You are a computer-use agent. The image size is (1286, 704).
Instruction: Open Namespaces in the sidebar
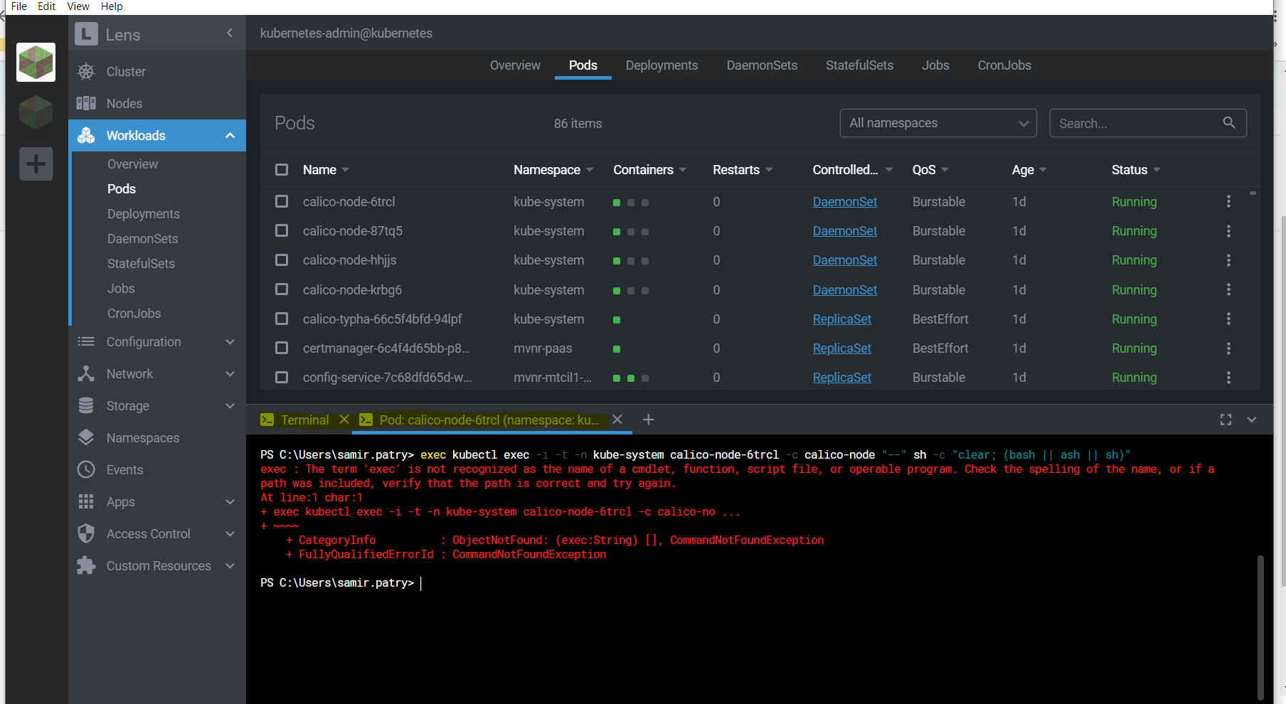(142, 438)
